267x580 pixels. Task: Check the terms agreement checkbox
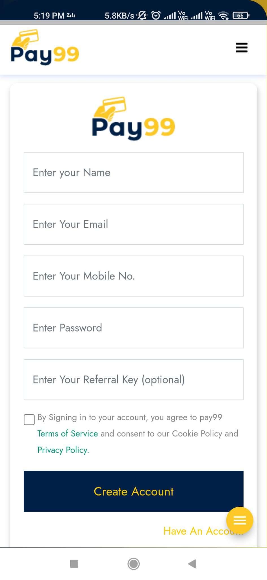[29, 419]
